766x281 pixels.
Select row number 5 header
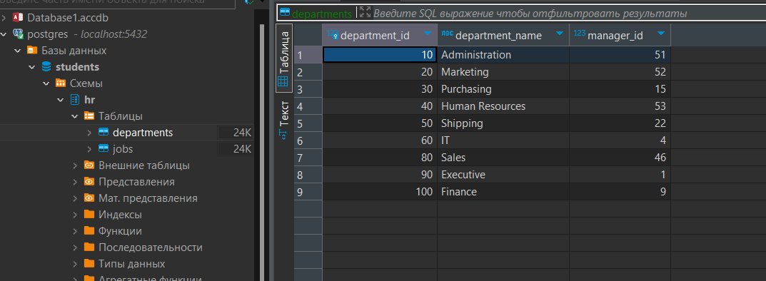coord(308,123)
